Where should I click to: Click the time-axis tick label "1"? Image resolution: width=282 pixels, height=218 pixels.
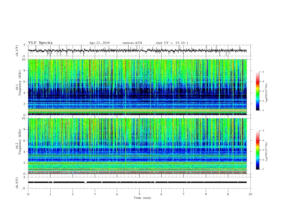(50, 194)
